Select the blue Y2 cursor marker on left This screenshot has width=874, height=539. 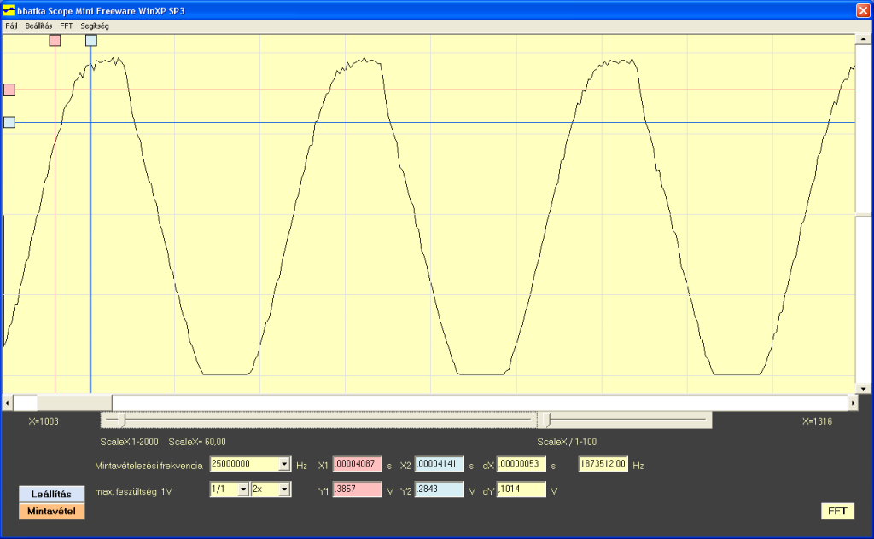(x=9, y=122)
